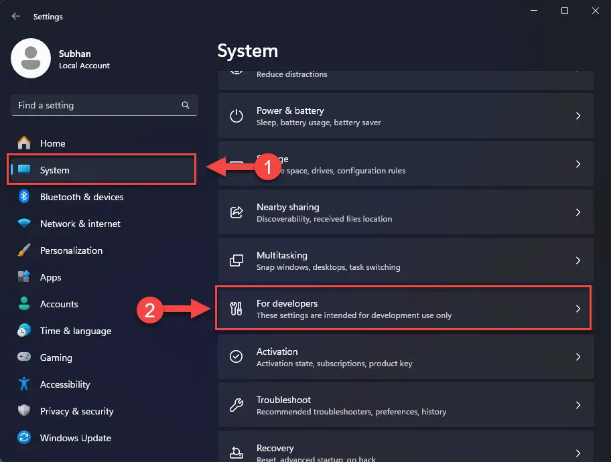
Task: Click the Accessibility figure icon
Action: pos(24,384)
